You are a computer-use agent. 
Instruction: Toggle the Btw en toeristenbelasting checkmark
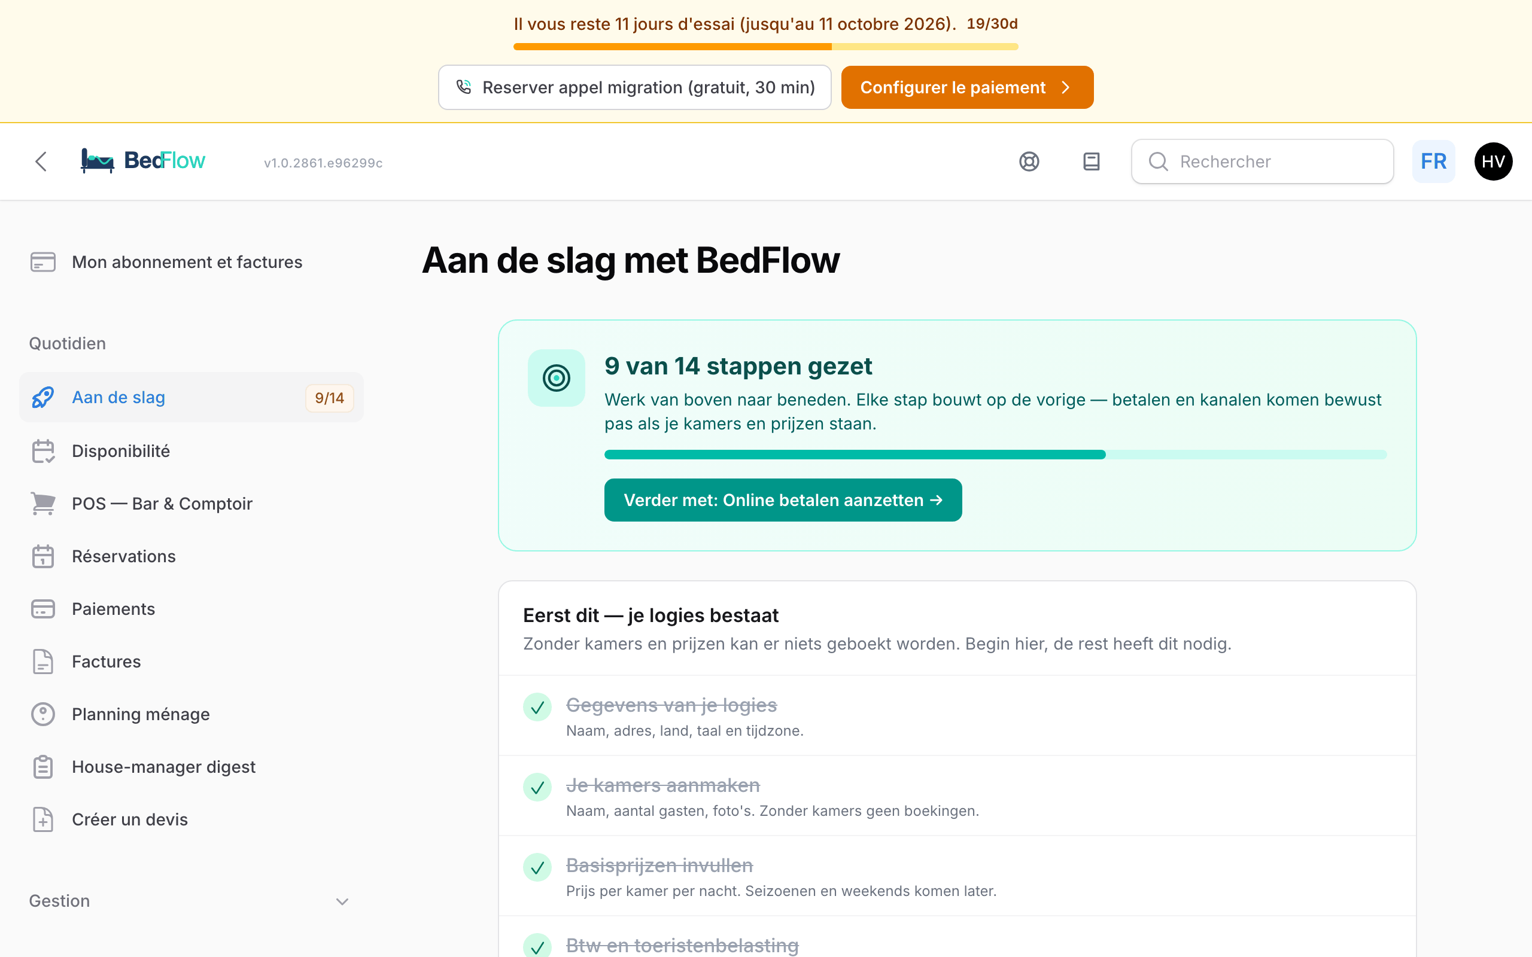point(537,947)
